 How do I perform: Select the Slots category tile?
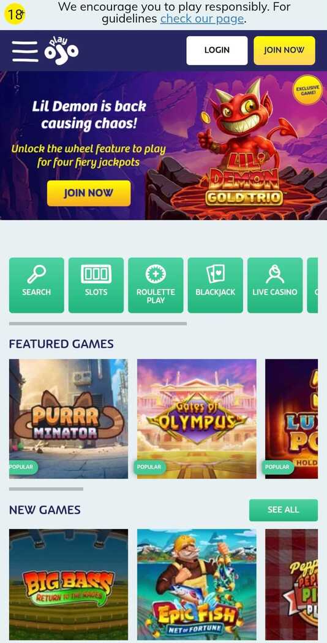click(x=96, y=285)
